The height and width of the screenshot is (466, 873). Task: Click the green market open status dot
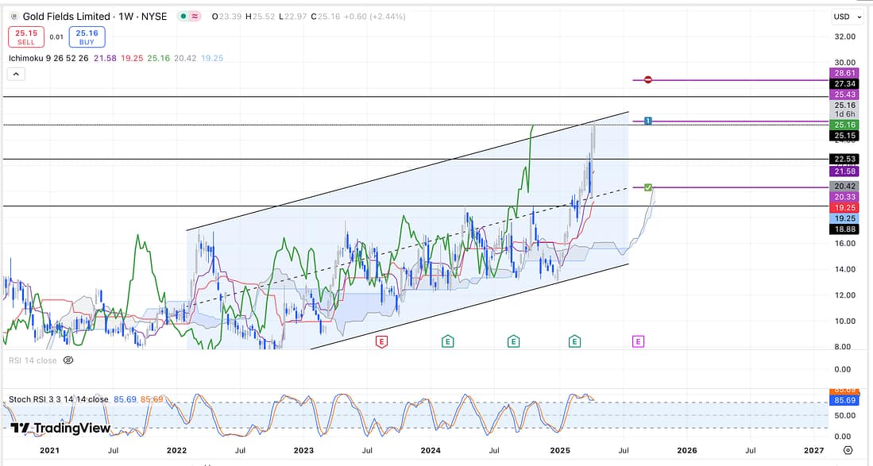[x=184, y=17]
